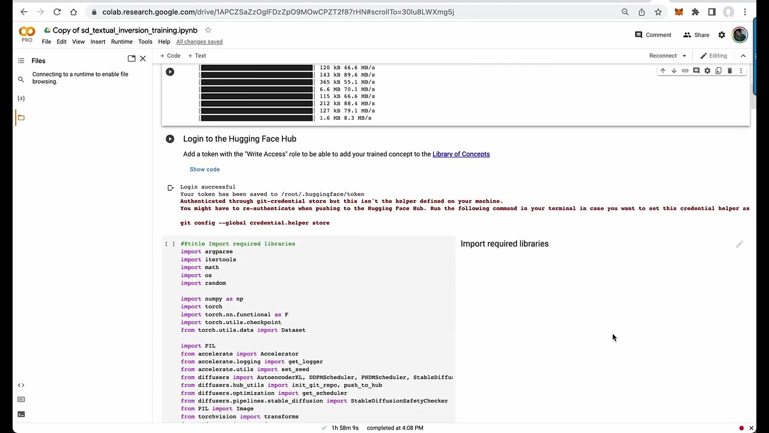
Task: Click the All changes saved link
Action: [x=199, y=41]
